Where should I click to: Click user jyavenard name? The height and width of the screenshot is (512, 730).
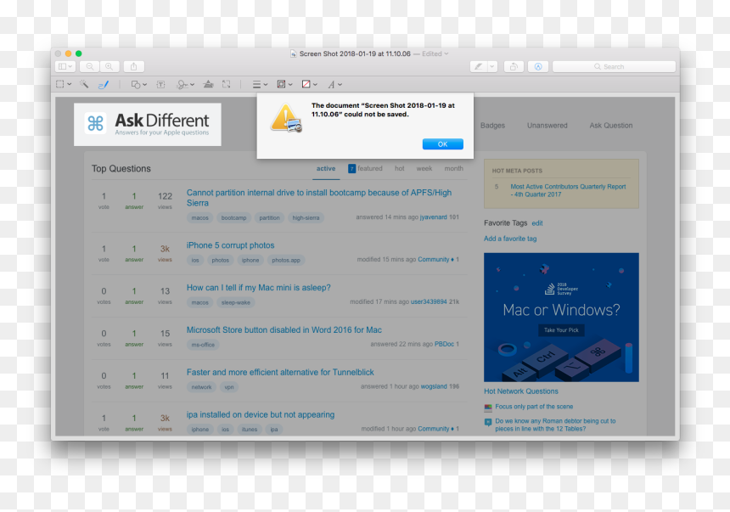point(434,217)
